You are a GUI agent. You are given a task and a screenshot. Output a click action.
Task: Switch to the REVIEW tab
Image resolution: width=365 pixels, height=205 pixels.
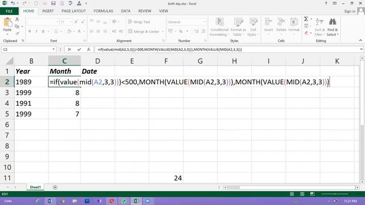coord(144,11)
